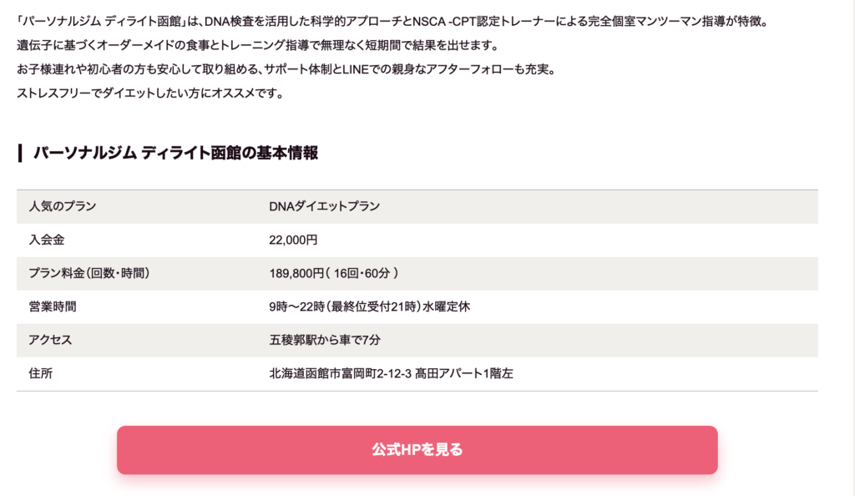Click the line ストレスフリーでダイエットしたい方にオススメです

click(x=150, y=94)
